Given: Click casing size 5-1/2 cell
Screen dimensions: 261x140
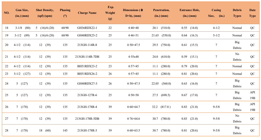Looking at the screenshot, I should (216, 35).
